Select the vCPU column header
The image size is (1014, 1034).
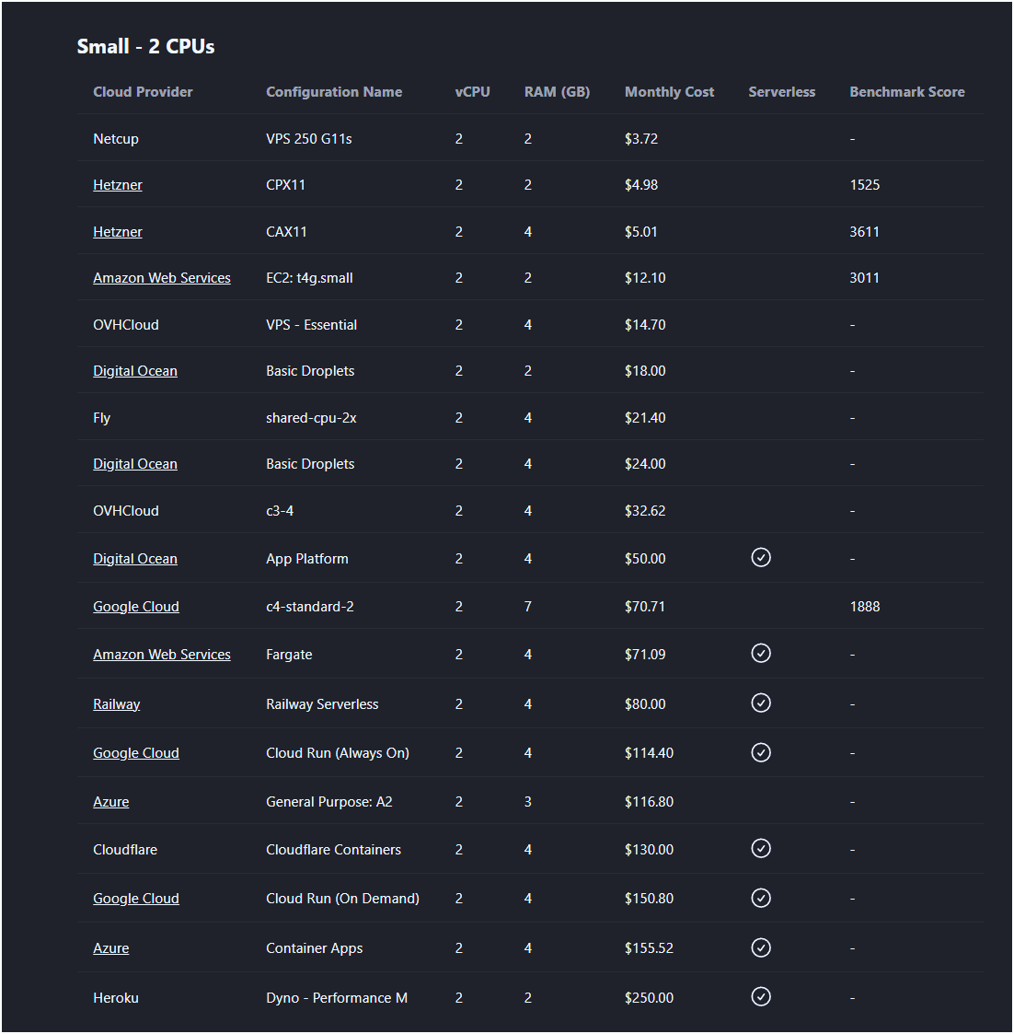472,92
